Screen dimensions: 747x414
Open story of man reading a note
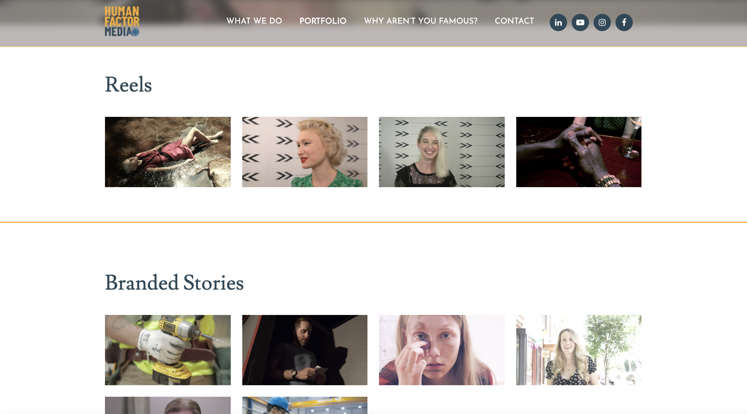coord(305,350)
